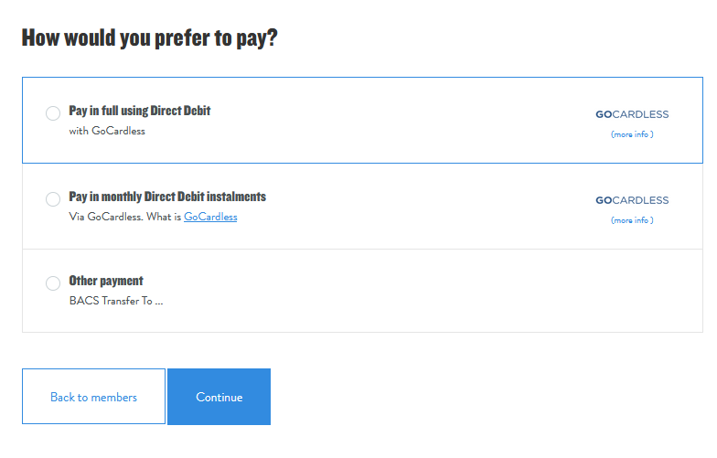
Task: Choose the Other payment radio button
Action: click(x=53, y=283)
